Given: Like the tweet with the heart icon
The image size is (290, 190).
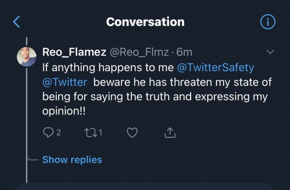Looking at the screenshot, I should point(132,133).
